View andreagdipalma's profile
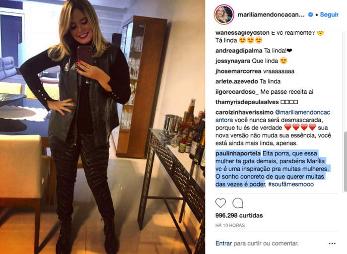This screenshot has width=347, height=254. 239,51
